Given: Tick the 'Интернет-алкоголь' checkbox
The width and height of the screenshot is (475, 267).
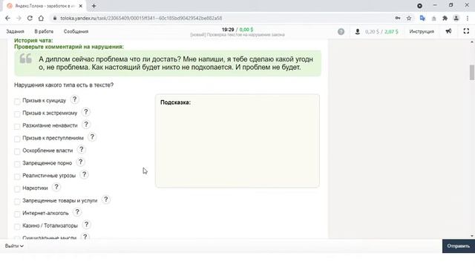Looking at the screenshot, I should tap(17, 214).
